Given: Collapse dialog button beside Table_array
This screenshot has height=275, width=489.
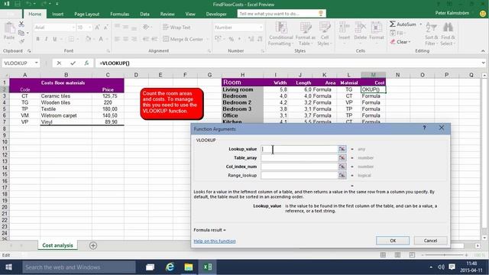Looking at the screenshot, I should (x=342, y=158).
